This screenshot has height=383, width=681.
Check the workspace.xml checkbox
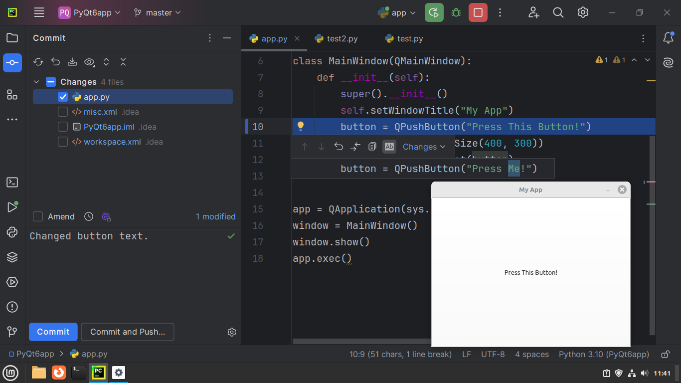63,142
